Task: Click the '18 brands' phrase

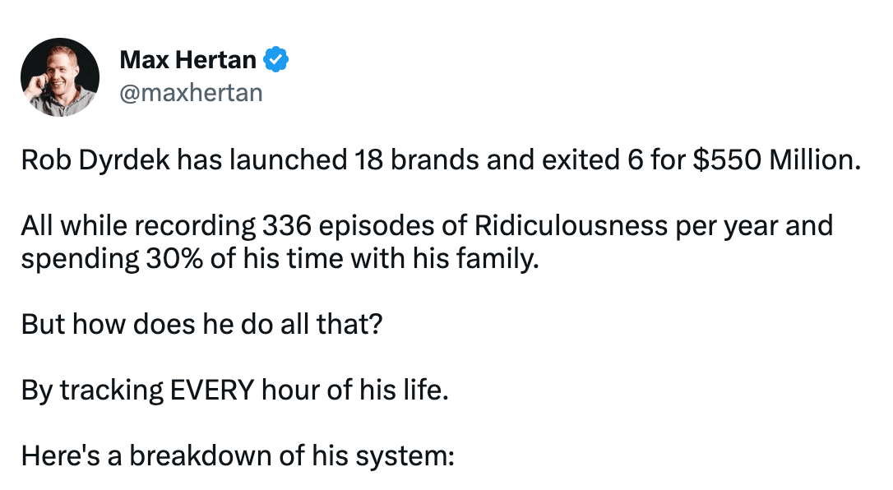Action: [x=417, y=160]
